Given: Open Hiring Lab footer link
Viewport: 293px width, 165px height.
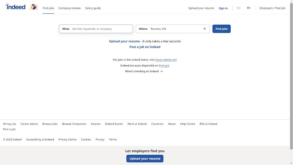Looking at the screenshot, I should tap(10, 124).
